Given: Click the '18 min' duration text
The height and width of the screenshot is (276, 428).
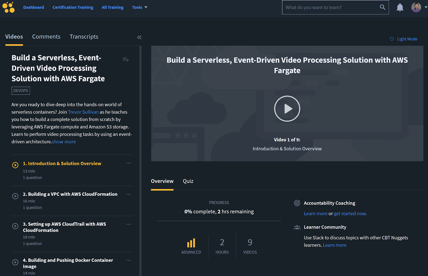Looking at the screenshot, I should pos(29,237).
